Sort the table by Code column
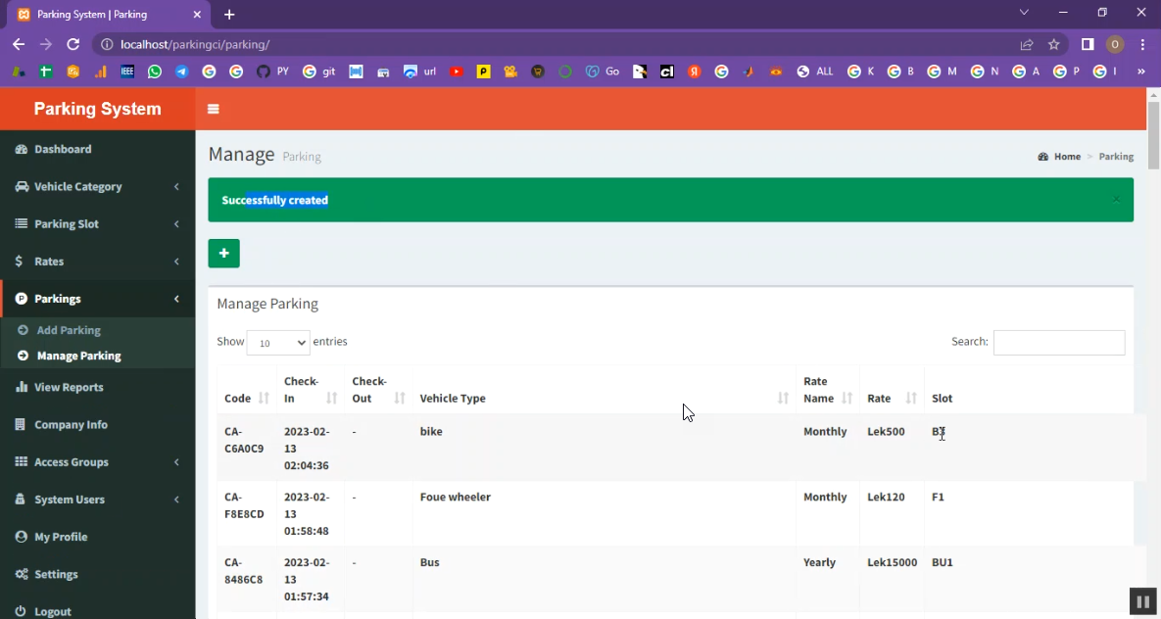Image resolution: width=1161 pixels, height=619 pixels. [x=246, y=399]
